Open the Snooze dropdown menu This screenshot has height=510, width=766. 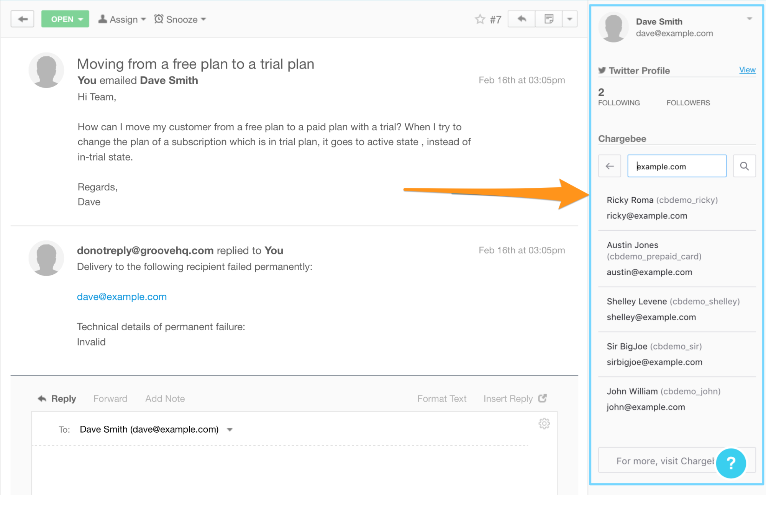tap(180, 19)
